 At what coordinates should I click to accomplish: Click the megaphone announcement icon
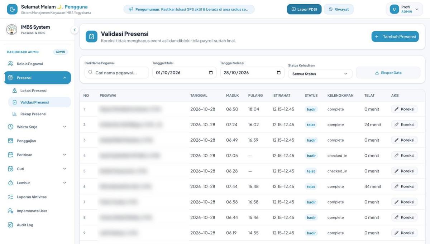131,9
